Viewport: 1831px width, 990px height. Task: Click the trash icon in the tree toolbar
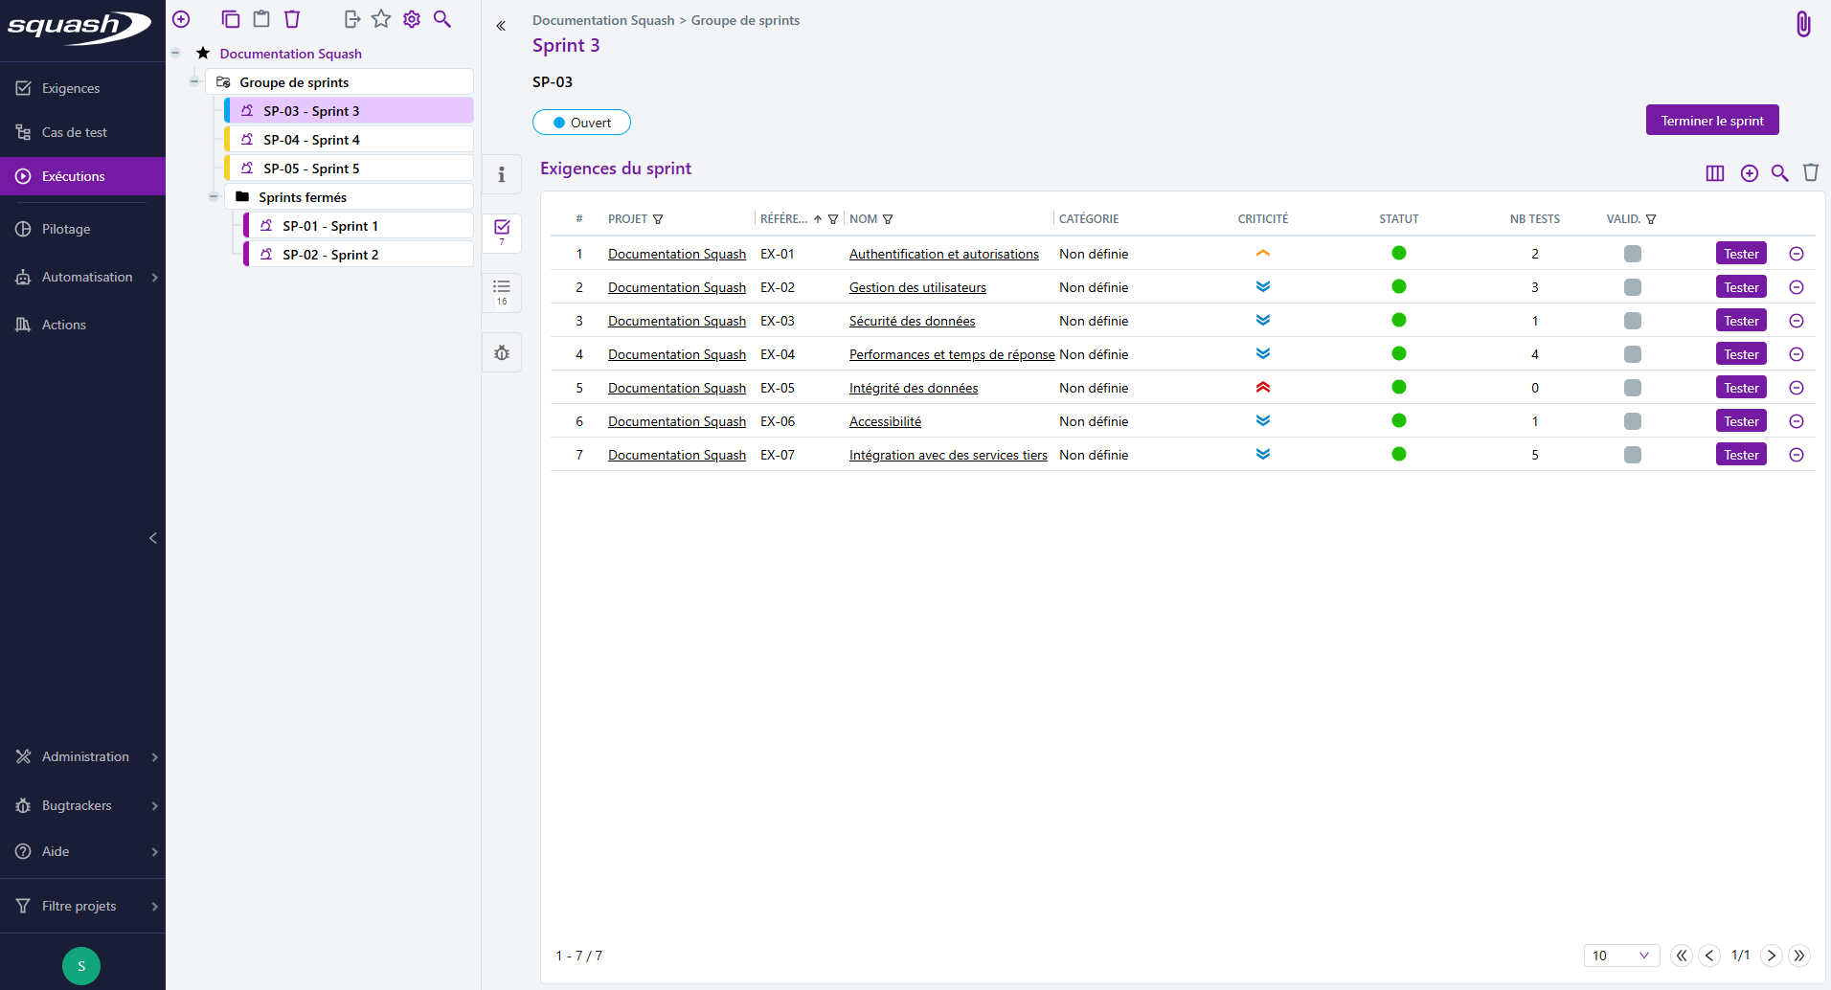click(x=292, y=19)
